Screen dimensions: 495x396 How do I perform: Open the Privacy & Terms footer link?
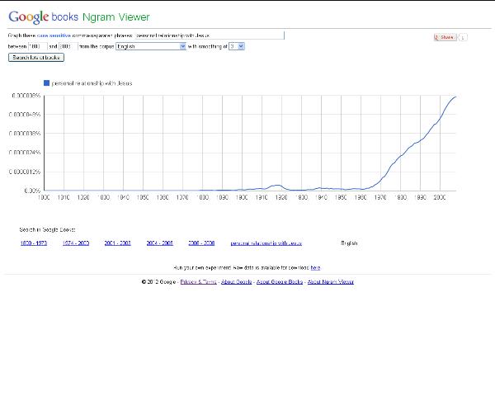(198, 282)
